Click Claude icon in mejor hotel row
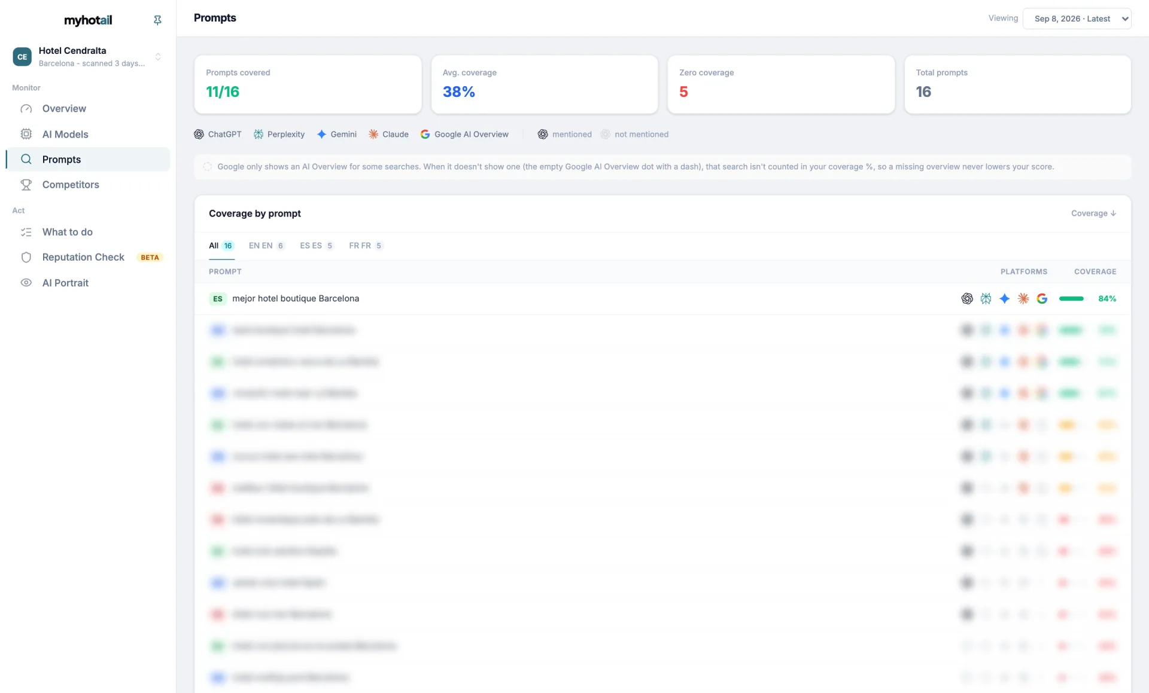1149x693 pixels. click(x=1023, y=299)
